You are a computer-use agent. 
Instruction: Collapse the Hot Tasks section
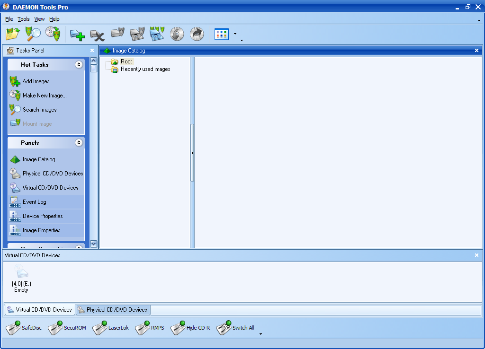79,64
